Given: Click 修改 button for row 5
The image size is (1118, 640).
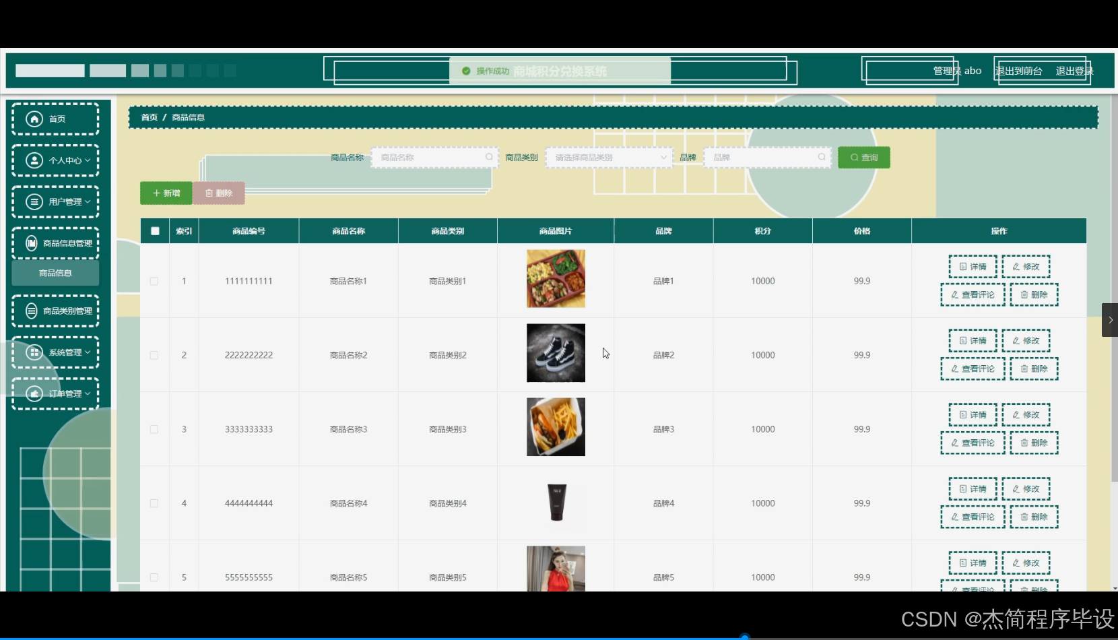Looking at the screenshot, I should [x=1026, y=563].
